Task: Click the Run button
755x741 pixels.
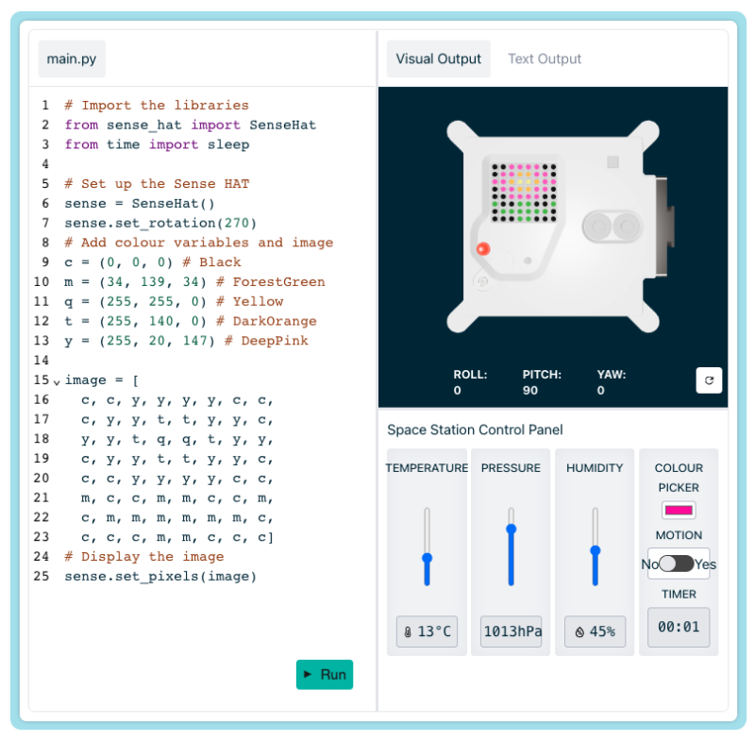Action: pyautogui.click(x=325, y=675)
